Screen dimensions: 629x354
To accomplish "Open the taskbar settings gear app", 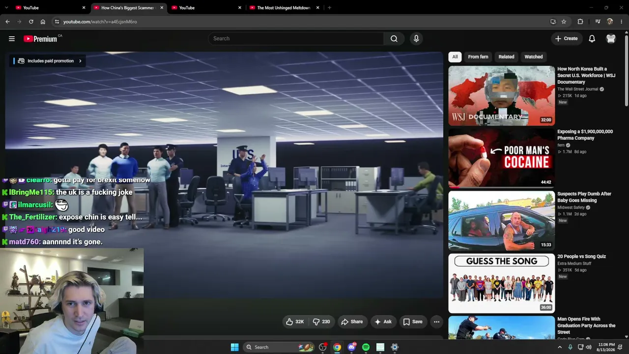I will [x=395, y=347].
